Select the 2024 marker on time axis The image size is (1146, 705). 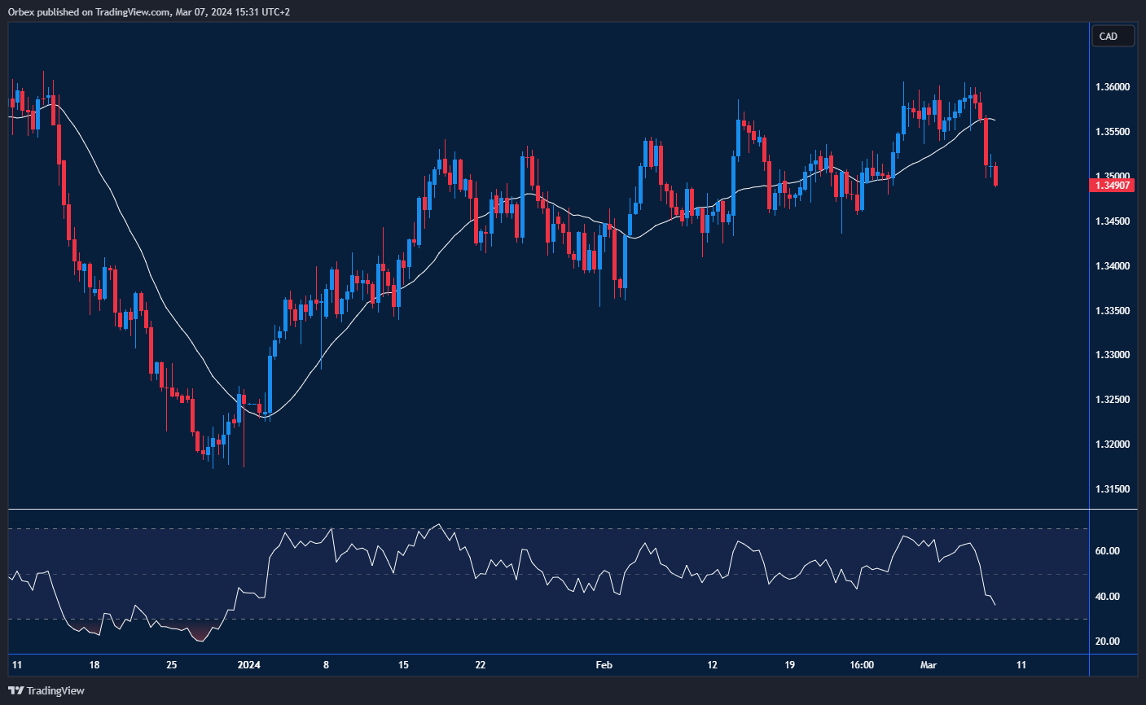pyautogui.click(x=248, y=665)
